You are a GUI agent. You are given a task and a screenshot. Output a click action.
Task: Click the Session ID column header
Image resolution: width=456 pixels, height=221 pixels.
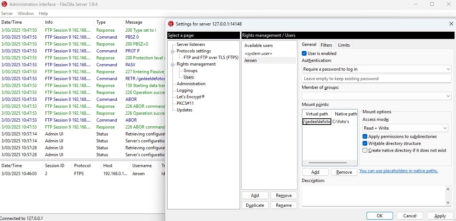pos(57,165)
